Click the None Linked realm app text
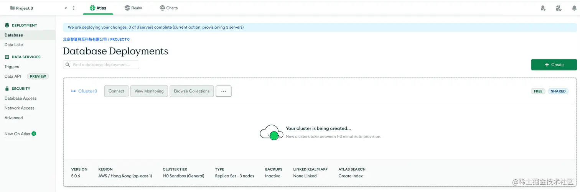 (x=305, y=176)
